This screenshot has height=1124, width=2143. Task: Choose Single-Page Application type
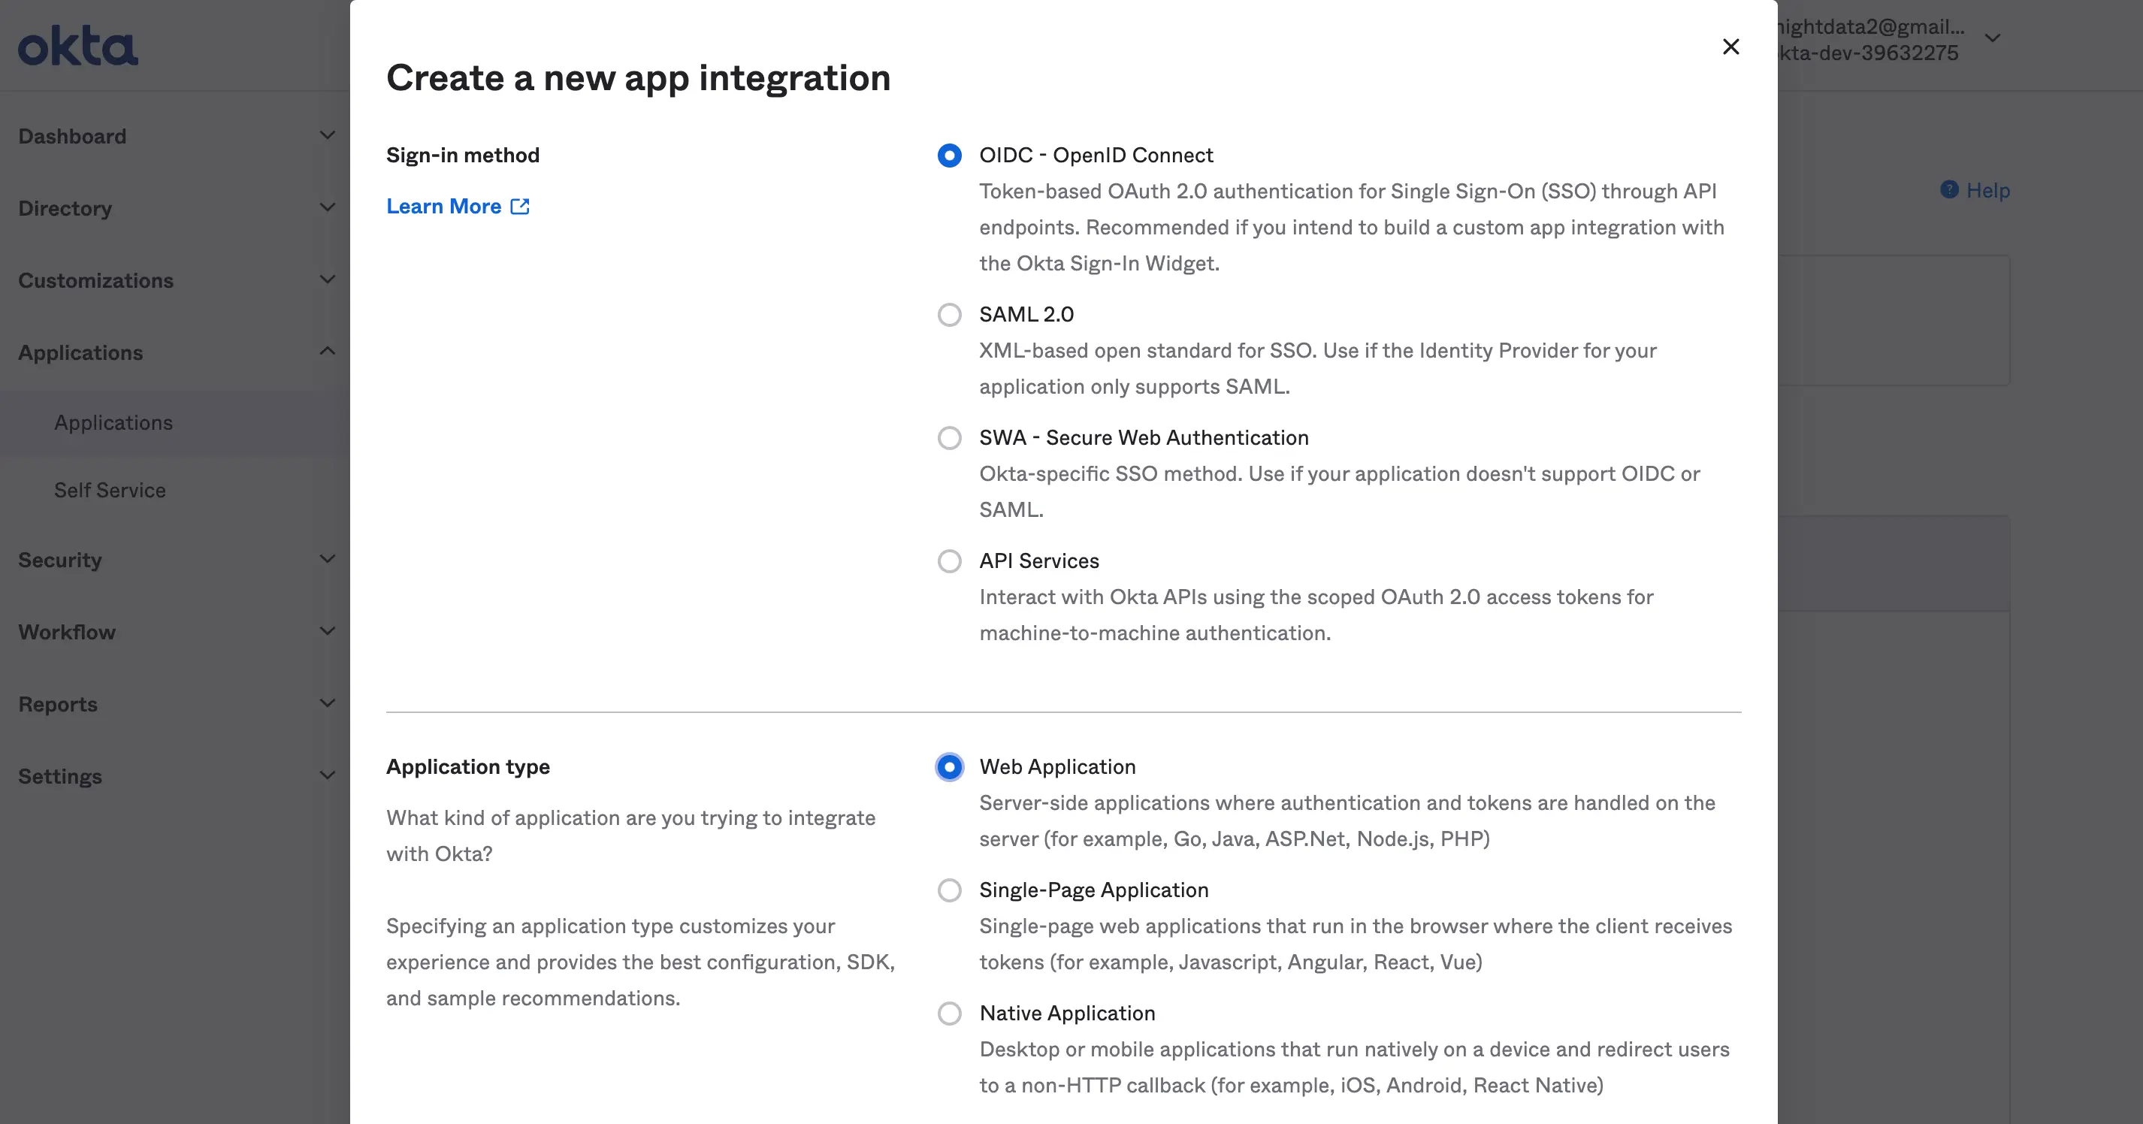949,890
